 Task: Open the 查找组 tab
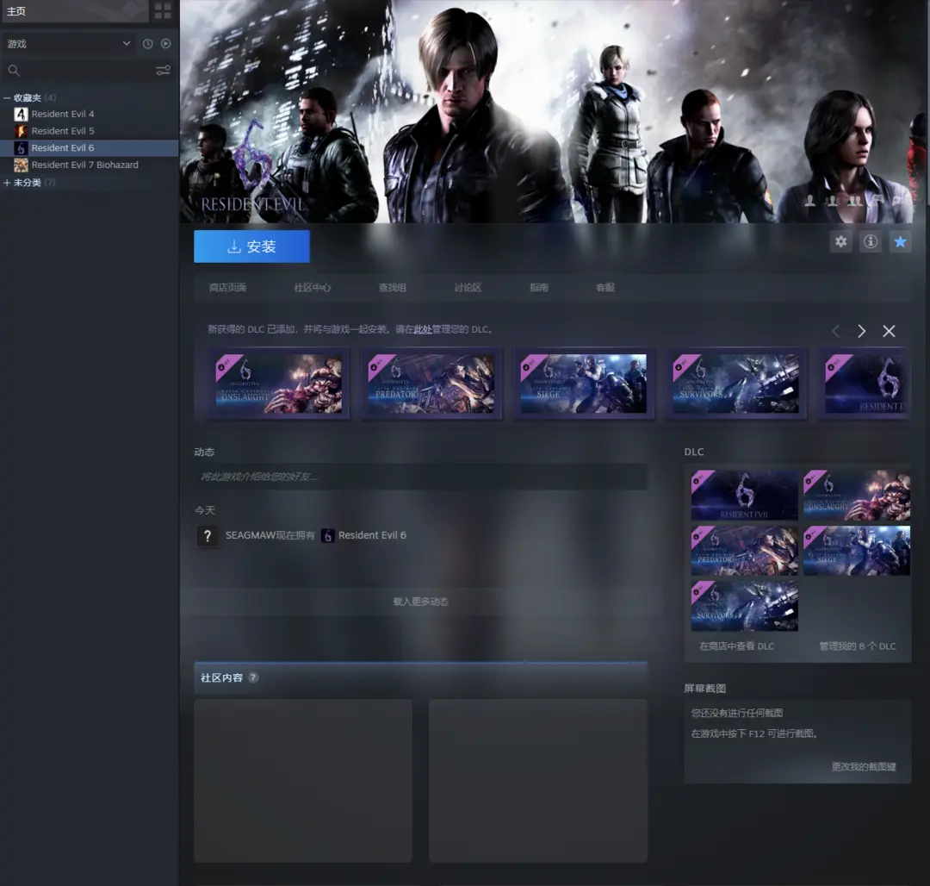coord(393,288)
